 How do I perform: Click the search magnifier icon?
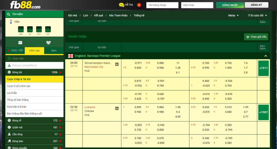(8, 14)
